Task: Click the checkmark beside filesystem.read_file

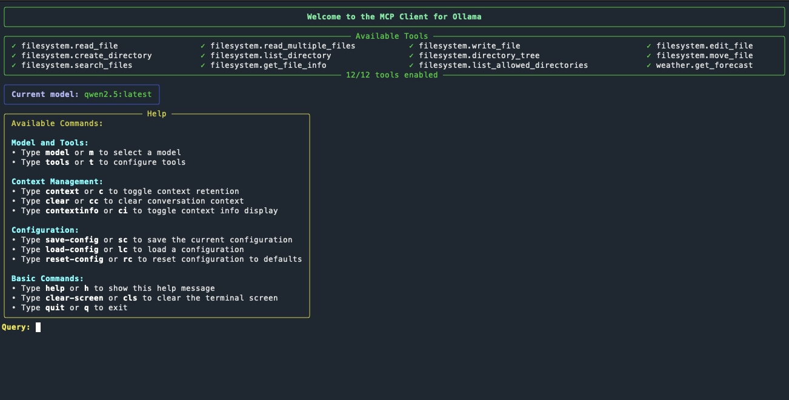Action: [x=14, y=46]
